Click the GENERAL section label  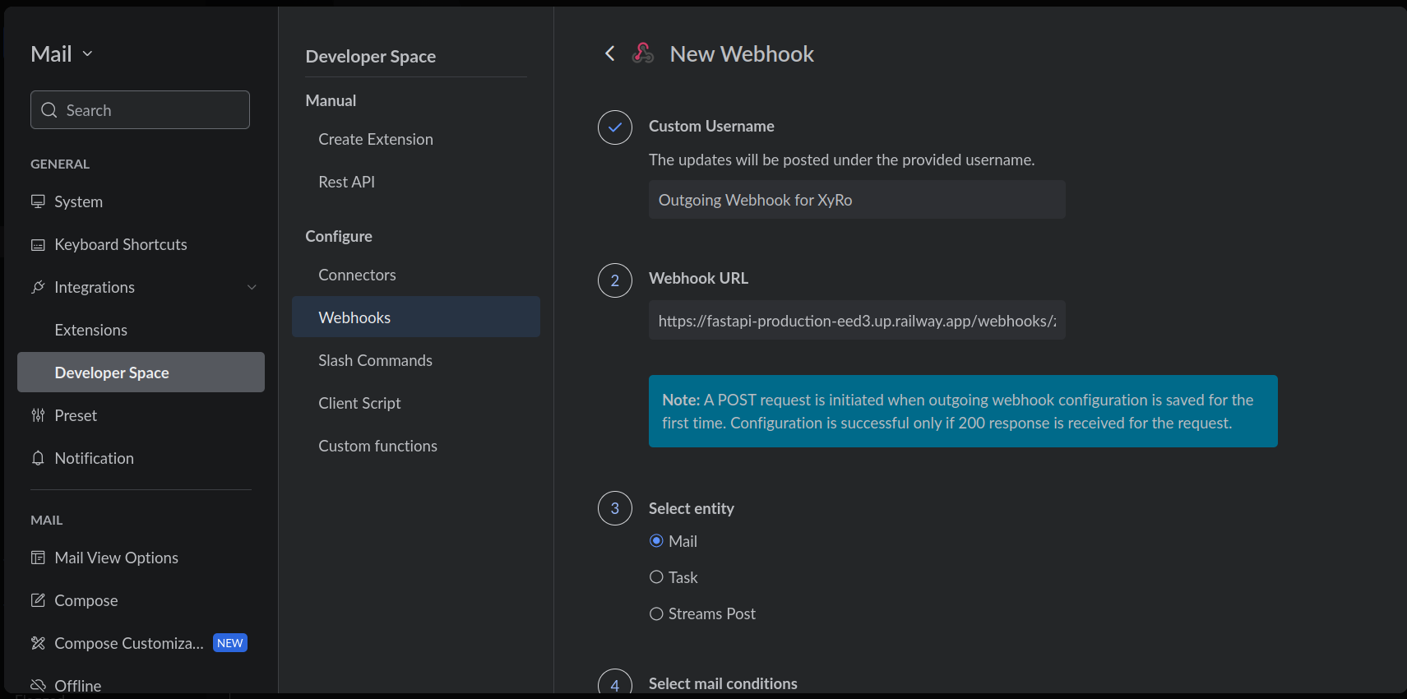(60, 164)
